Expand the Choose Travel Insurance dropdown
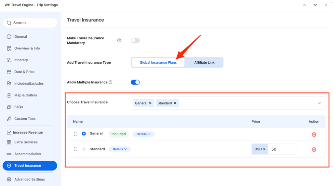This screenshot has height=186, width=333. 319,103
